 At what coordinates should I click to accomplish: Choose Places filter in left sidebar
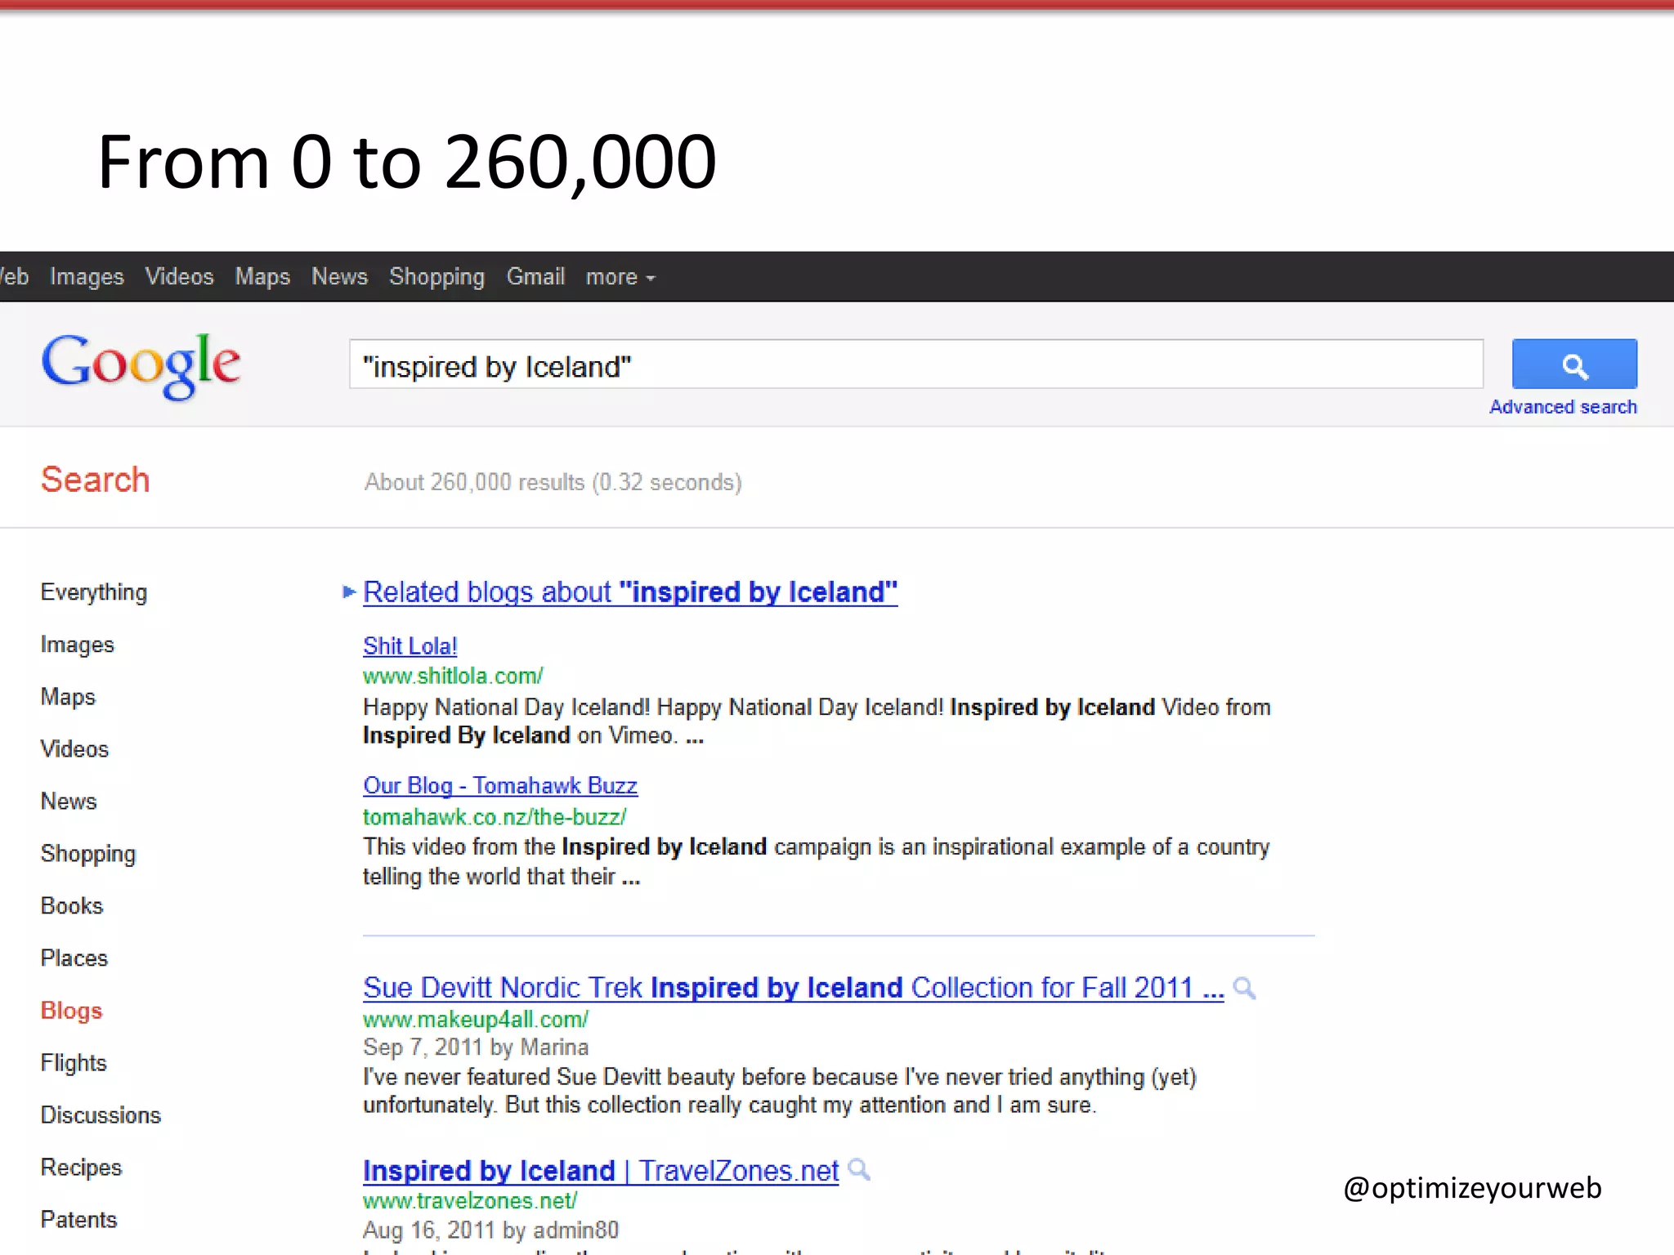(x=74, y=958)
